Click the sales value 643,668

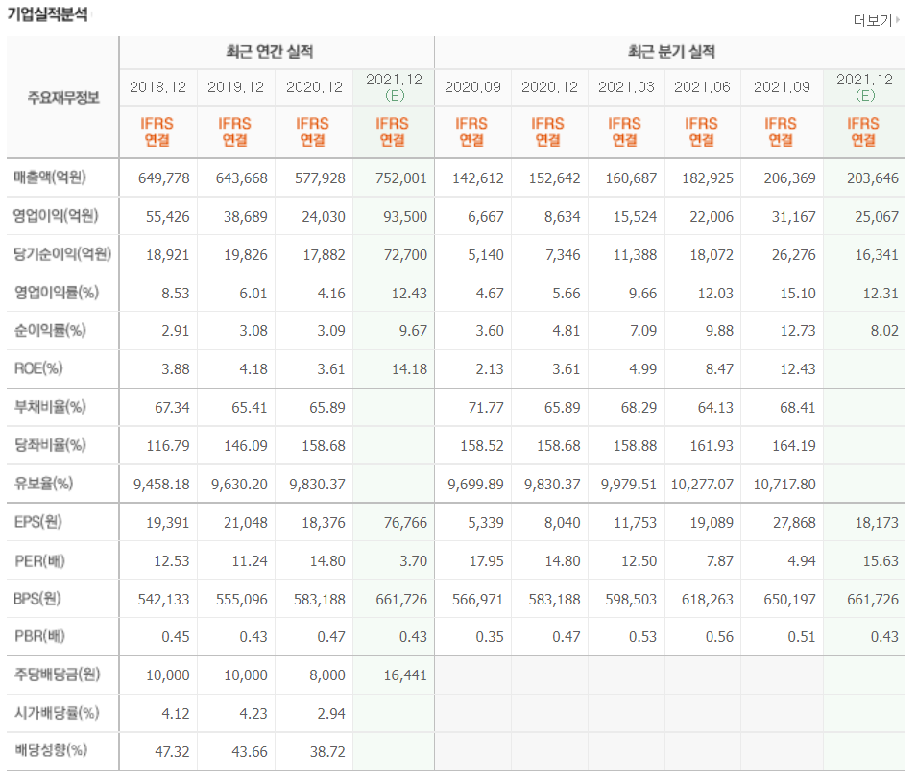pyautogui.click(x=242, y=178)
